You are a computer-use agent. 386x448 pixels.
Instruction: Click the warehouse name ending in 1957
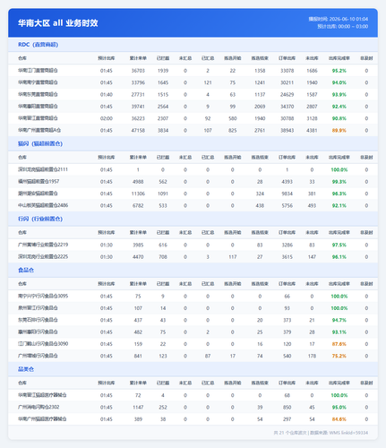[x=39, y=182]
